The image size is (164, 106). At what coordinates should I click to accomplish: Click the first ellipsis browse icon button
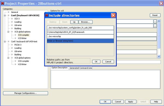tap(155, 22)
